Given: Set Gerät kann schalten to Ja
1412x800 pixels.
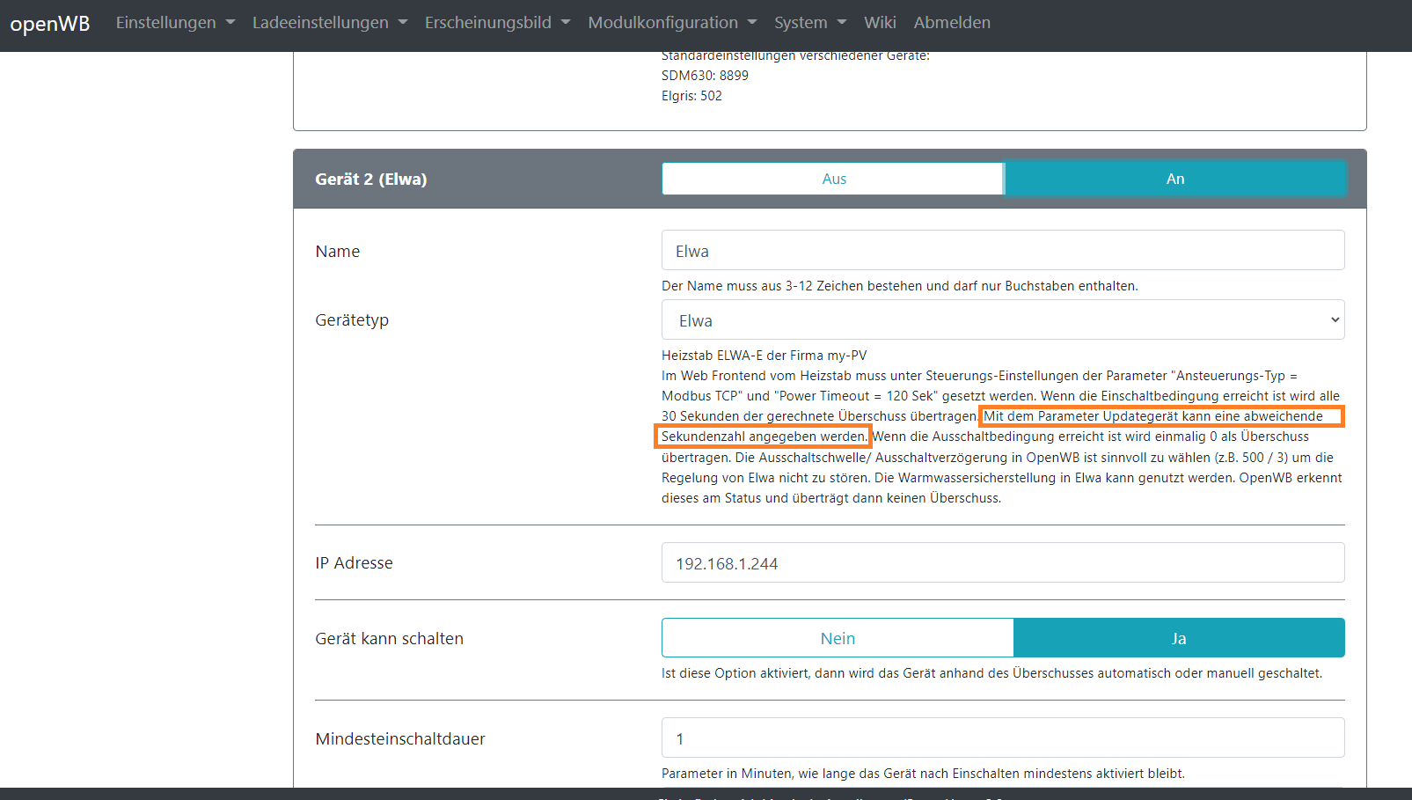Looking at the screenshot, I should click(x=1179, y=638).
